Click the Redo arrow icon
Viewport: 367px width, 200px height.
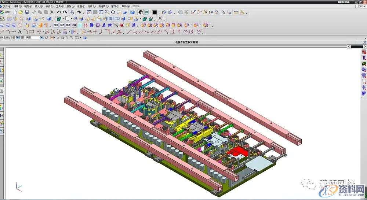pos(65,12)
